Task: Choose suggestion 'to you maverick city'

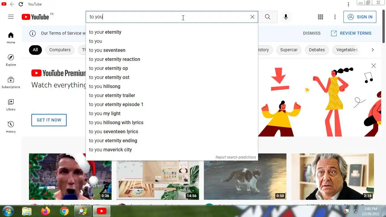Action: click(172, 150)
